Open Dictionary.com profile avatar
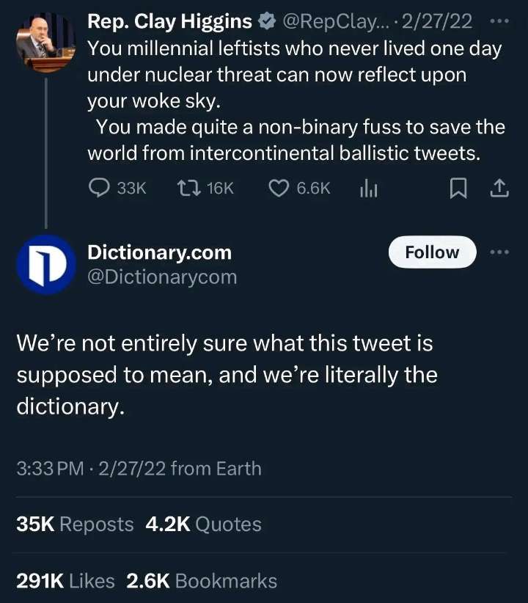Viewport: 528px width, 603px height. tap(45, 265)
